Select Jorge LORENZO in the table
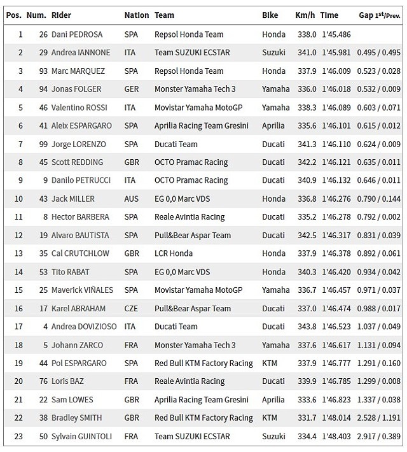The height and width of the screenshot is (452, 407). click(79, 145)
